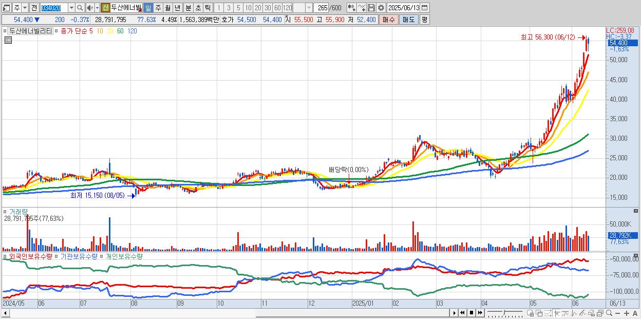Click the 매수 buy button

(x=389, y=20)
